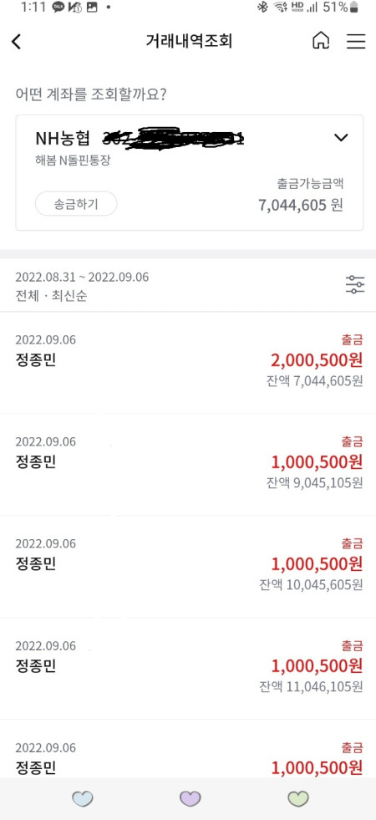
Task: Tap the Bluetooth status bar icon
Action: point(262,8)
